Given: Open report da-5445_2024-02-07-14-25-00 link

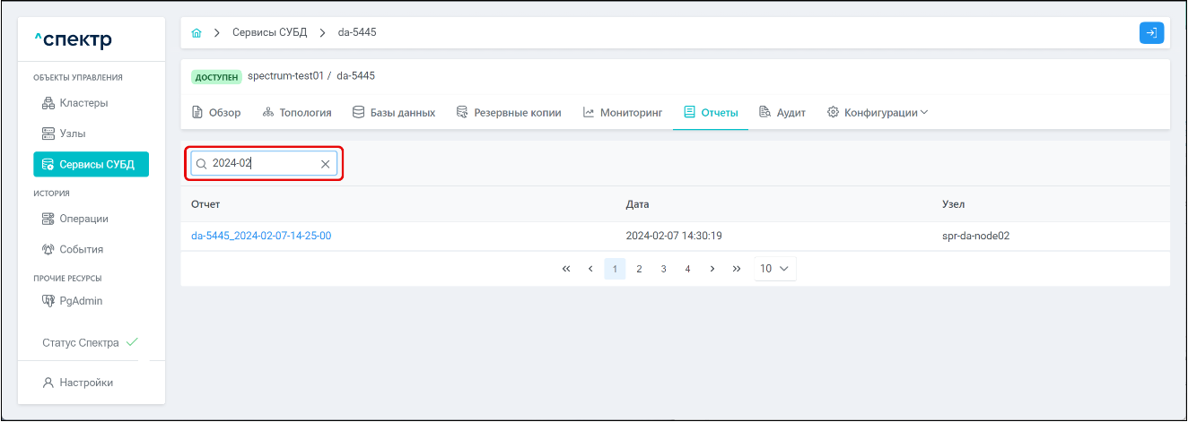Looking at the screenshot, I should (261, 236).
